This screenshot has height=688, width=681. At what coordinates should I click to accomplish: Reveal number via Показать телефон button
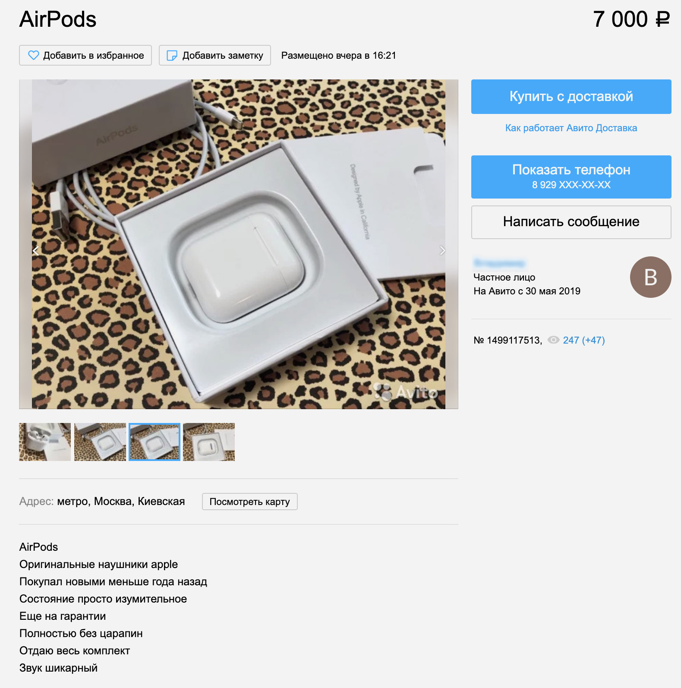point(571,177)
